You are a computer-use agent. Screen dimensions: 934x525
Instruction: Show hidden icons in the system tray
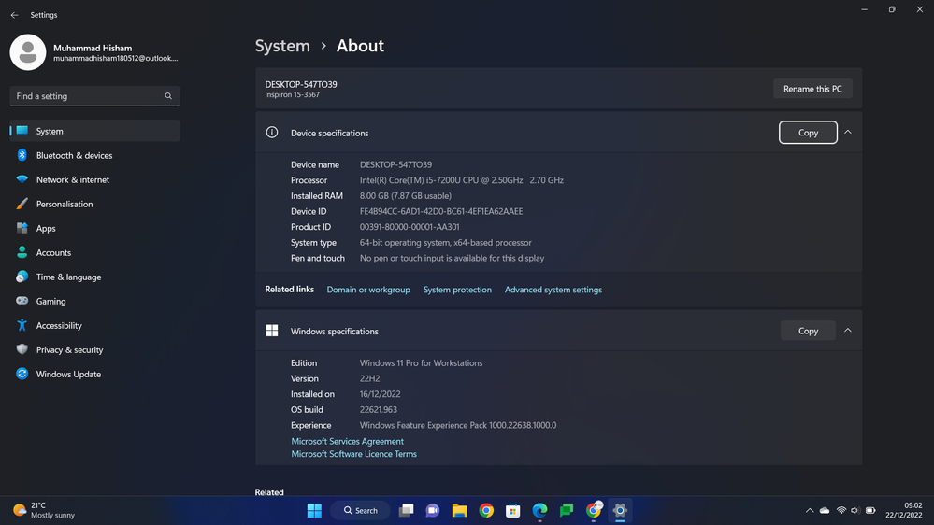click(x=810, y=511)
